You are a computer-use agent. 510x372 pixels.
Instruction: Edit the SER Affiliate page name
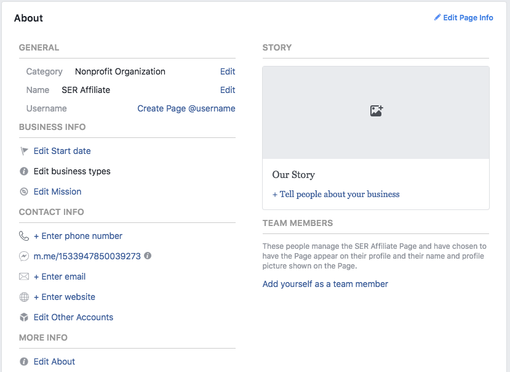point(228,90)
